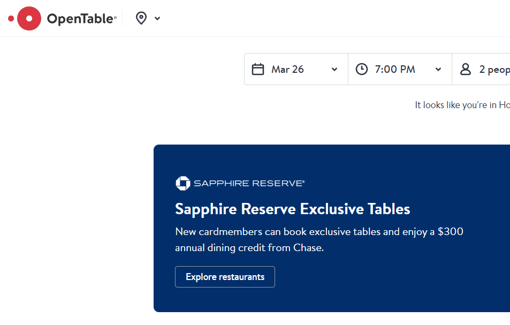This screenshot has height=325, width=510.
Task: Adjust party size from 2 people
Action: click(487, 69)
